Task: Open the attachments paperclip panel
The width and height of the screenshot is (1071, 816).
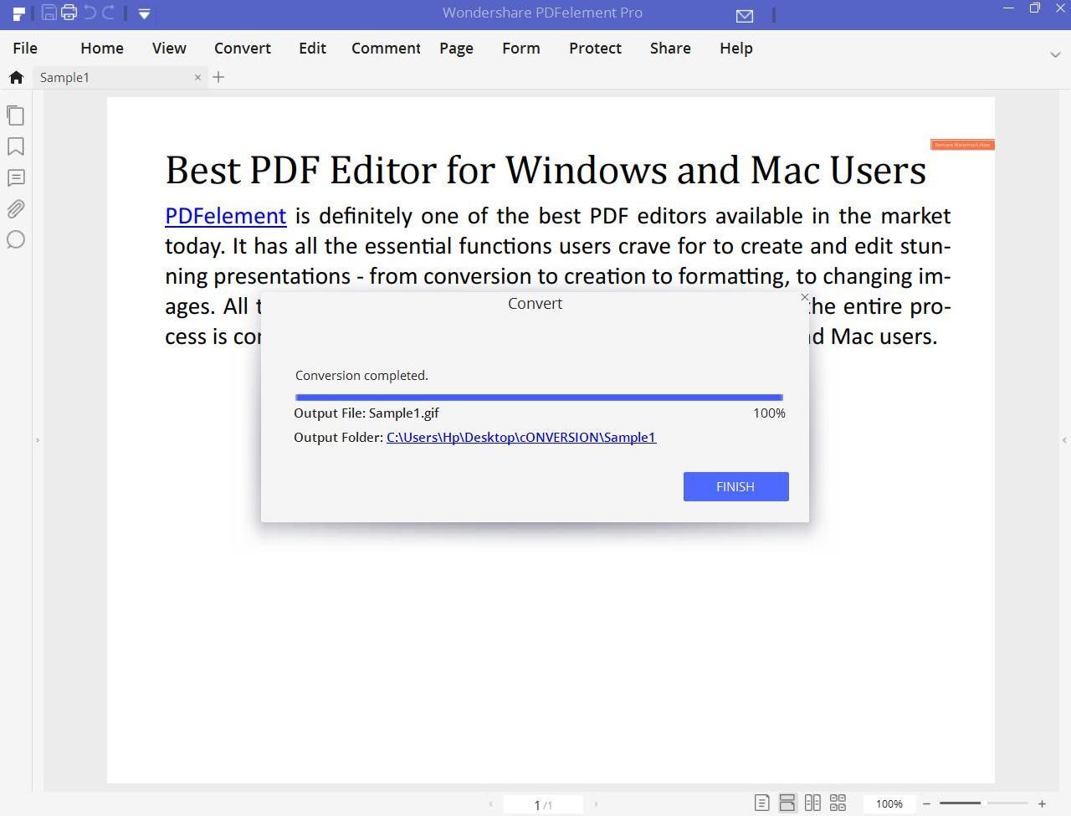Action: (15, 208)
